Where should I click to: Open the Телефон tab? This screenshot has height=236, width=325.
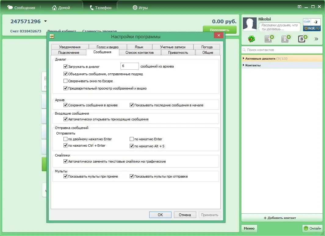pos(100,7)
